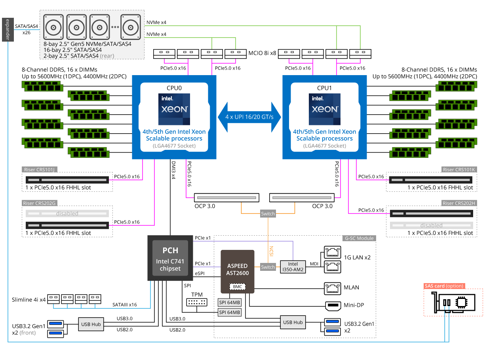487x344 pixels.
Task: Select the CPU0 Intel Xeon logo
Action: click(174, 109)
